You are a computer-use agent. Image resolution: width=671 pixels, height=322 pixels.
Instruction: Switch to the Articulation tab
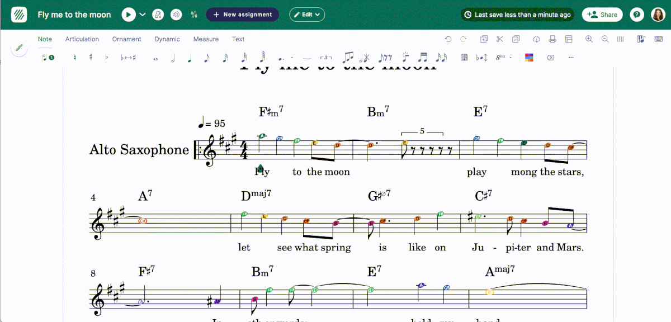tap(82, 39)
